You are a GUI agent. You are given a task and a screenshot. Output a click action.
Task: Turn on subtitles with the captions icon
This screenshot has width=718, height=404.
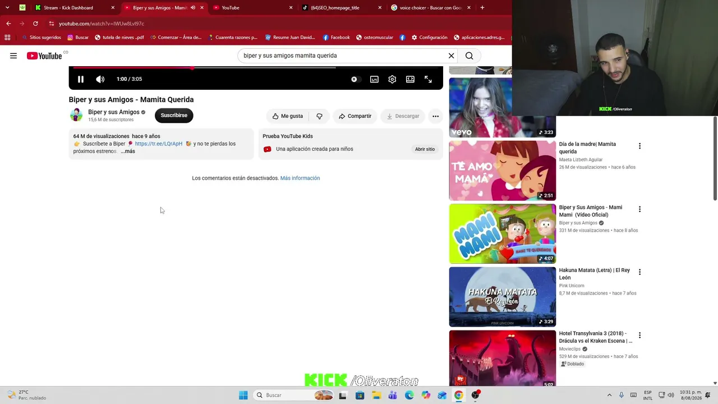[374, 79]
